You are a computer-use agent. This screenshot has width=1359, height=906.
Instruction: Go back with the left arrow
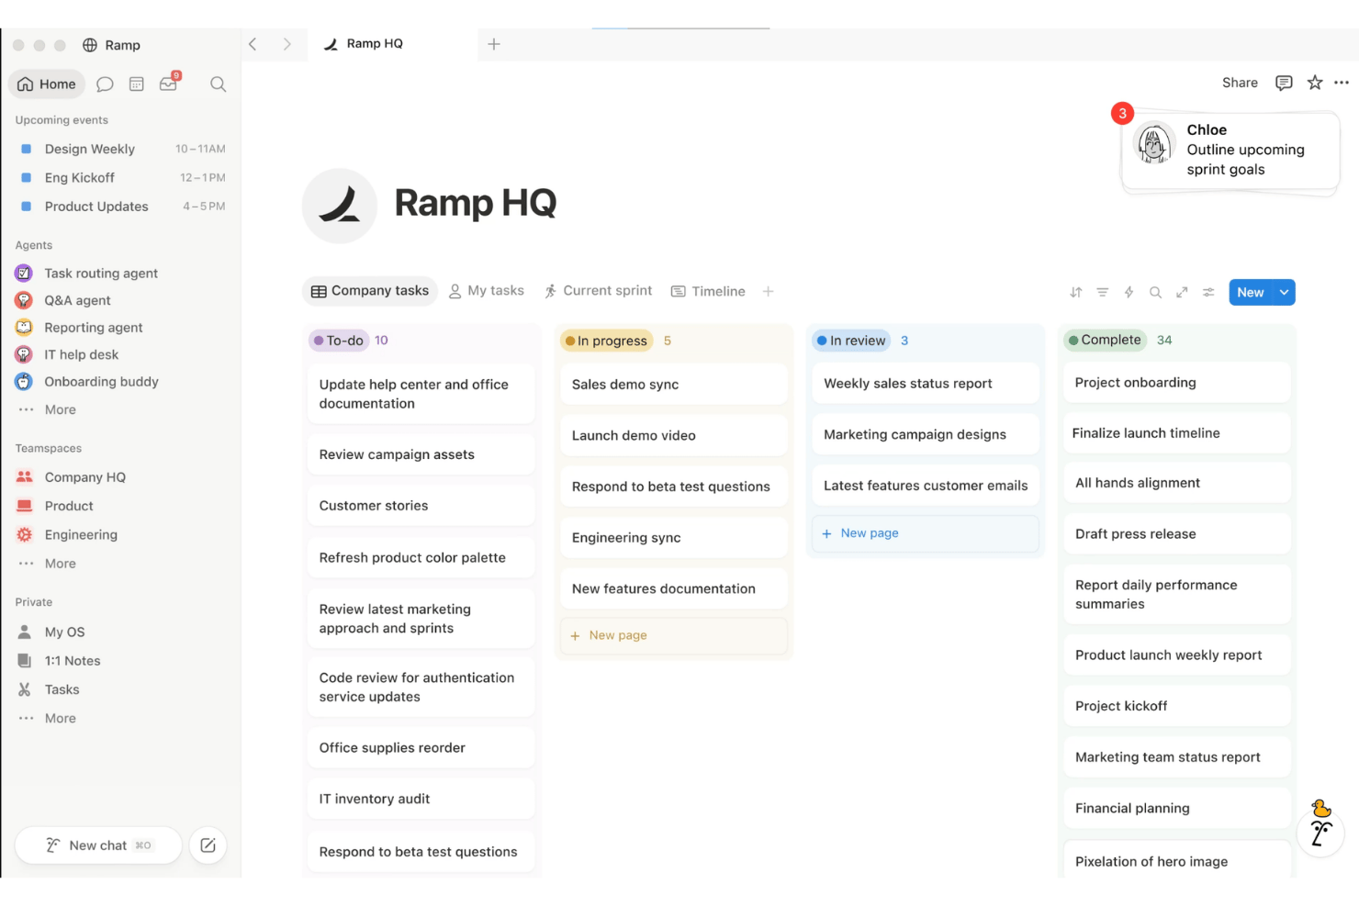(x=253, y=44)
